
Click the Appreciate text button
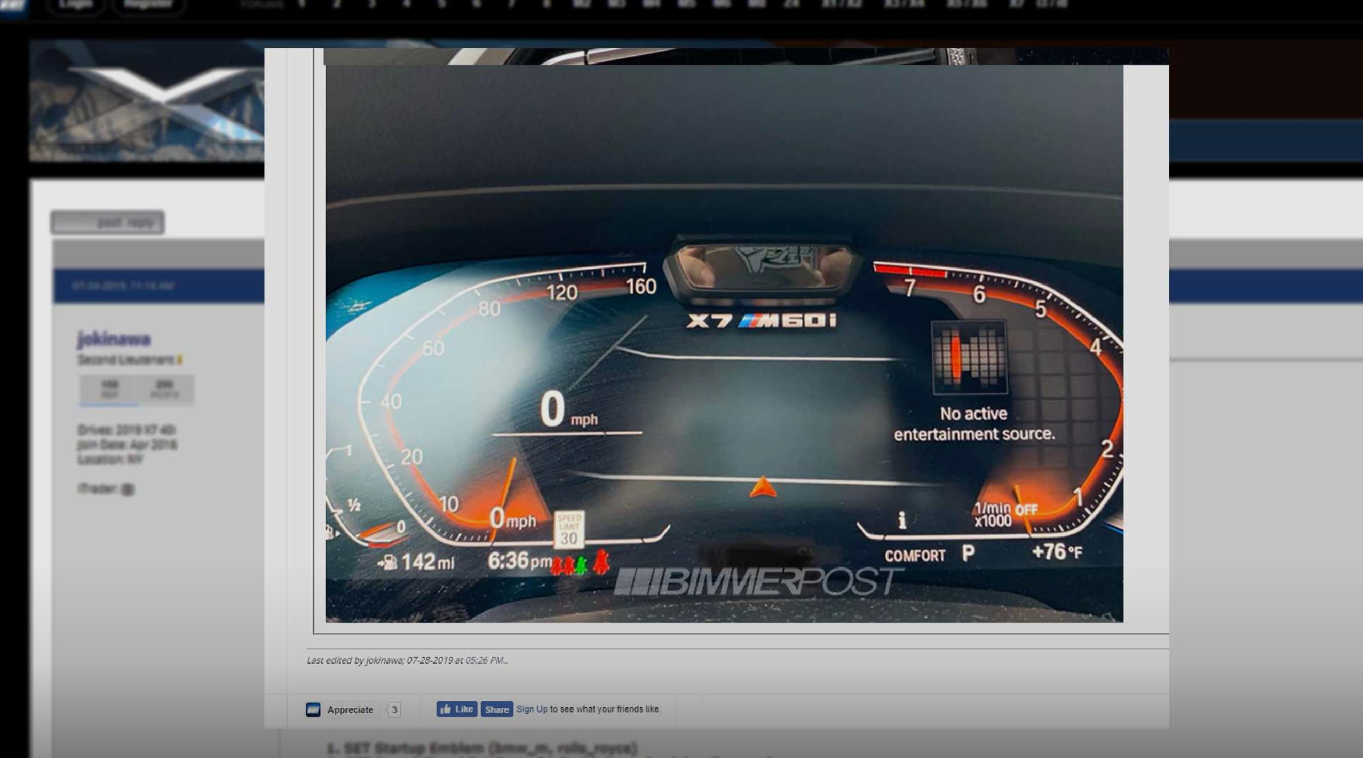(x=350, y=709)
